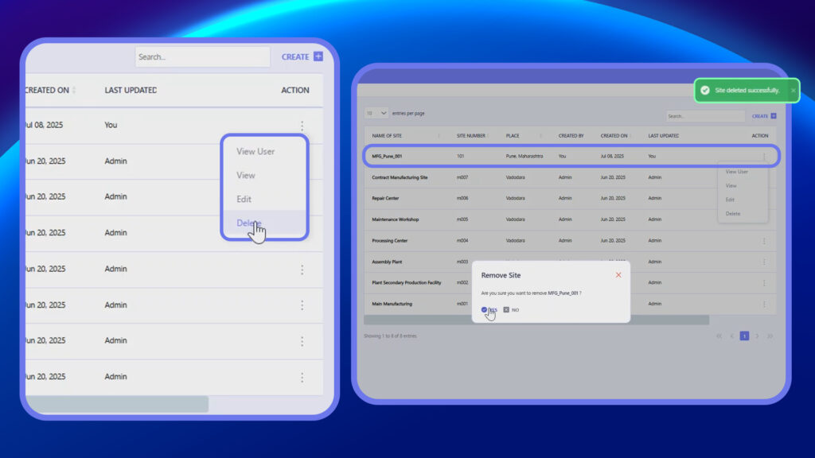The image size is (815, 458).
Task: Click the ACTION header in left panel
Action: 294,91
